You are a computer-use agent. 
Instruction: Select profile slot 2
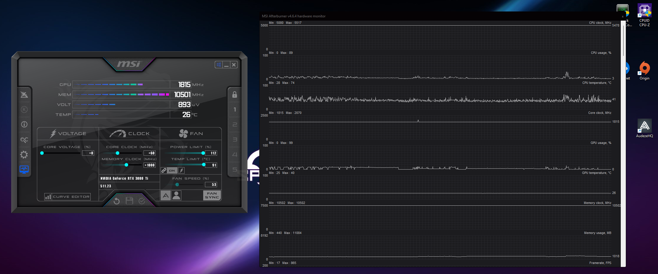coord(234,124)
